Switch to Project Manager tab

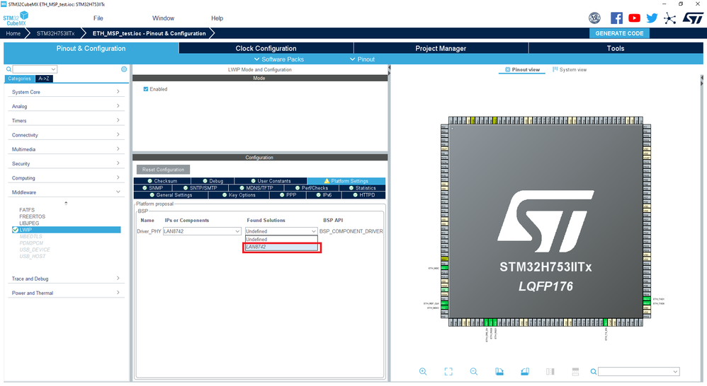point(441,48)
